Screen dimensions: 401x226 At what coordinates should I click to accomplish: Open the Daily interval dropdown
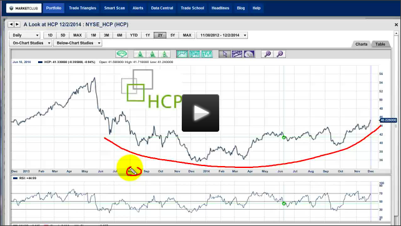point(25,36)
